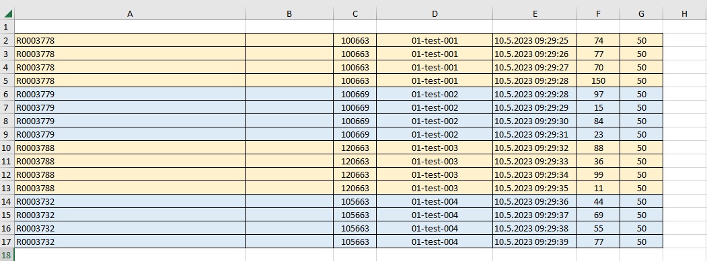Image resolution: width=707 pixels, height=261 pixels.
Task: Click the timestamp cell 10.5.2023 09:29:39
Action: tap(534, 242)
